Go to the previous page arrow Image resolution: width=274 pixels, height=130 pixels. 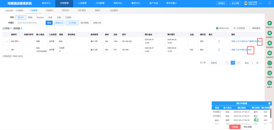(x=227, y=63)
